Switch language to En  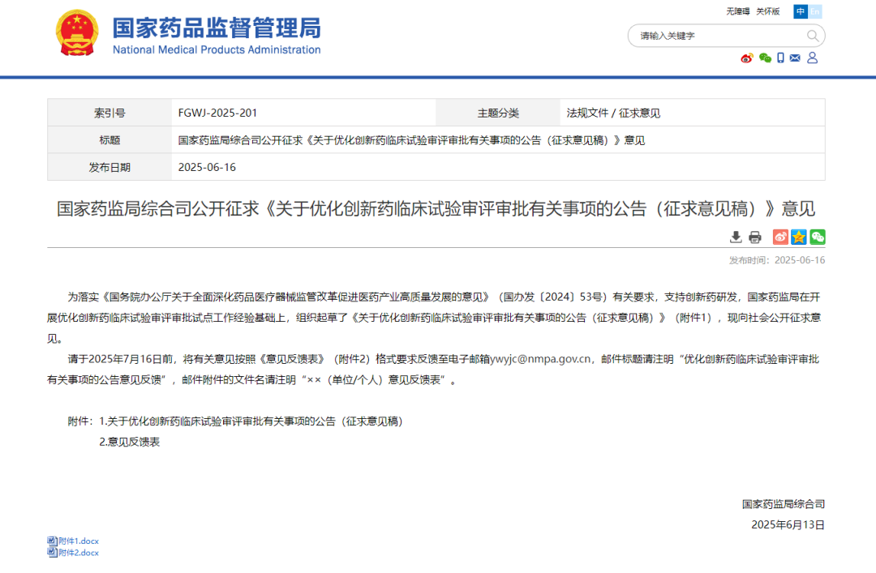click(x=815, y=11)
